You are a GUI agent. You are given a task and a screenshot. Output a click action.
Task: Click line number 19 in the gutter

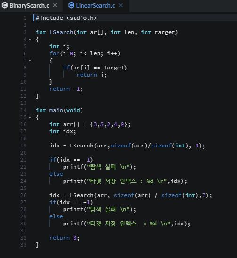click(x=24, y=146)
